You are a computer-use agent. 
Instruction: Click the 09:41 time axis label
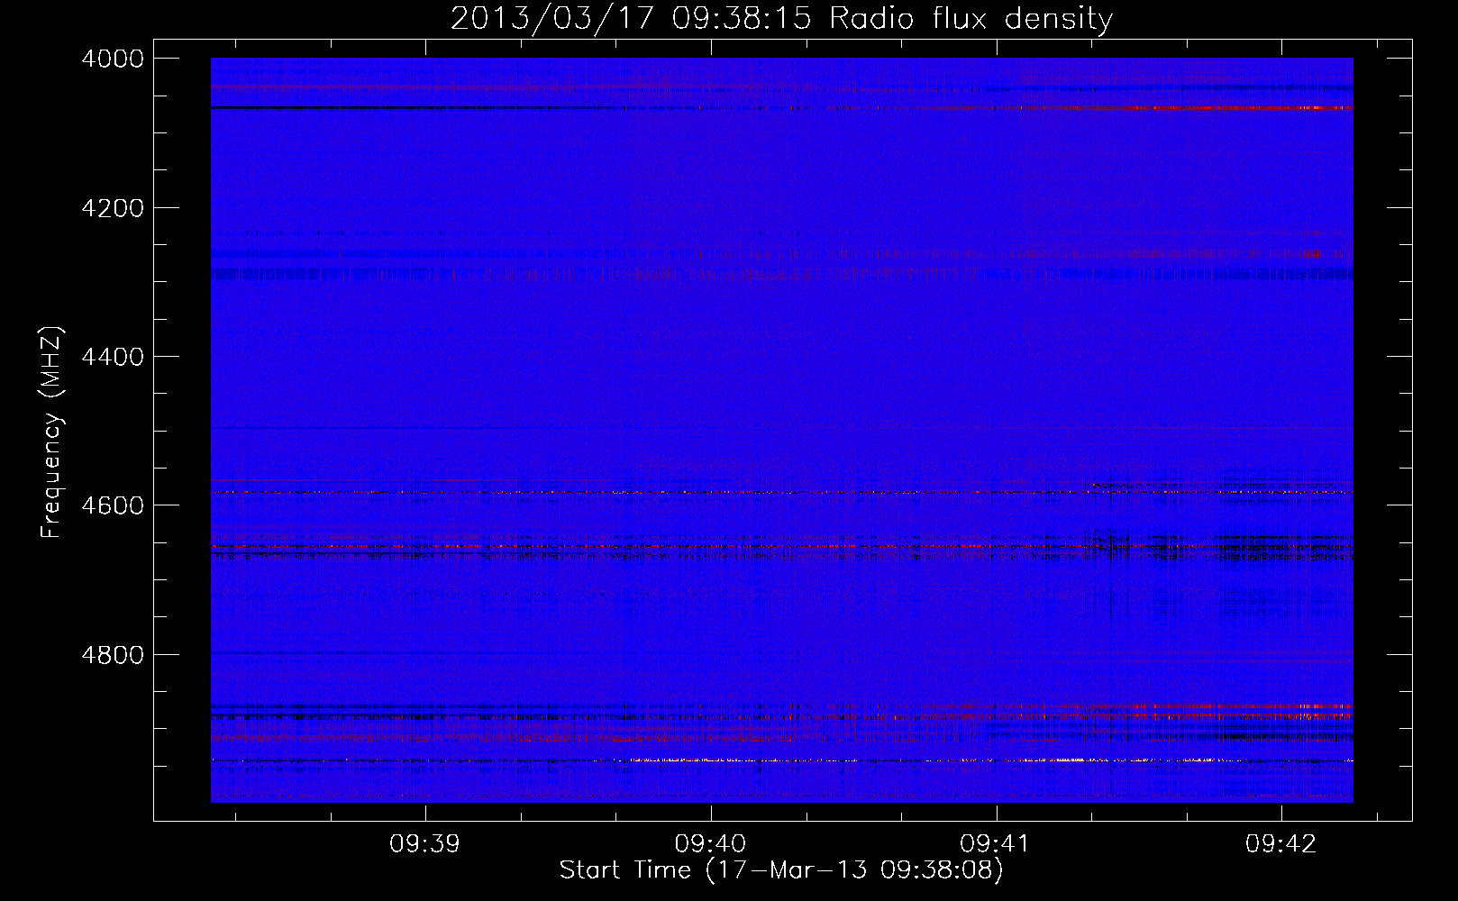pyautogui.click(x=996, y=844)
